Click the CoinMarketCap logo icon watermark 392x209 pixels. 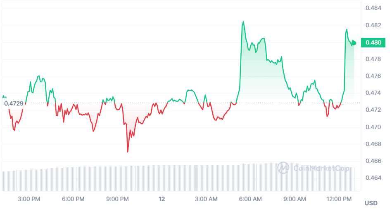tap(283, 167)
